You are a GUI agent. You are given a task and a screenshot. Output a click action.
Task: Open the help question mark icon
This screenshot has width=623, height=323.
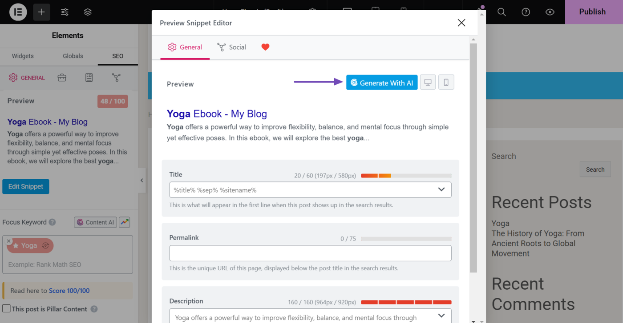(x=526, y=12)
